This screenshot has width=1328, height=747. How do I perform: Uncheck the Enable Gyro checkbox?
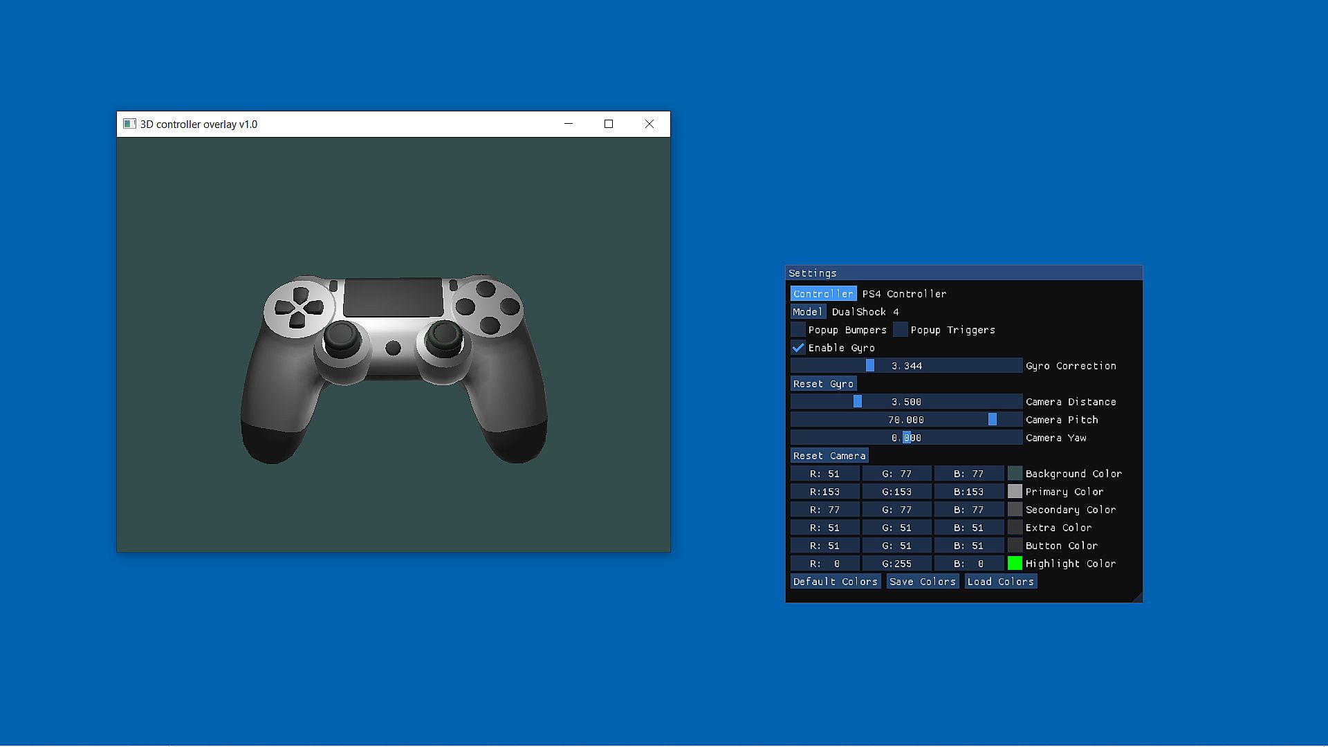(798, 348)
